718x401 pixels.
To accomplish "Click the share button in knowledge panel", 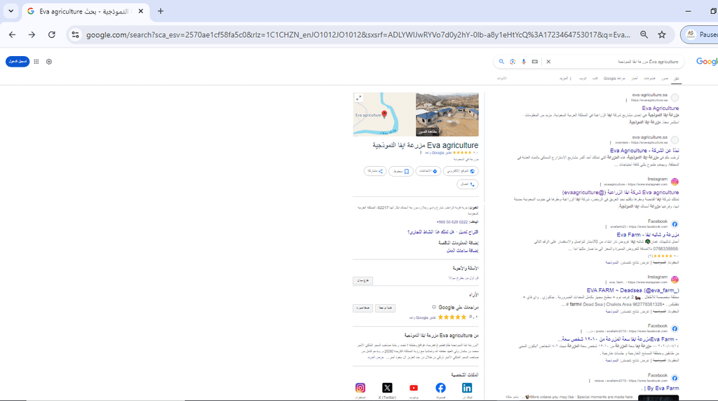I will tap(375, 171).
